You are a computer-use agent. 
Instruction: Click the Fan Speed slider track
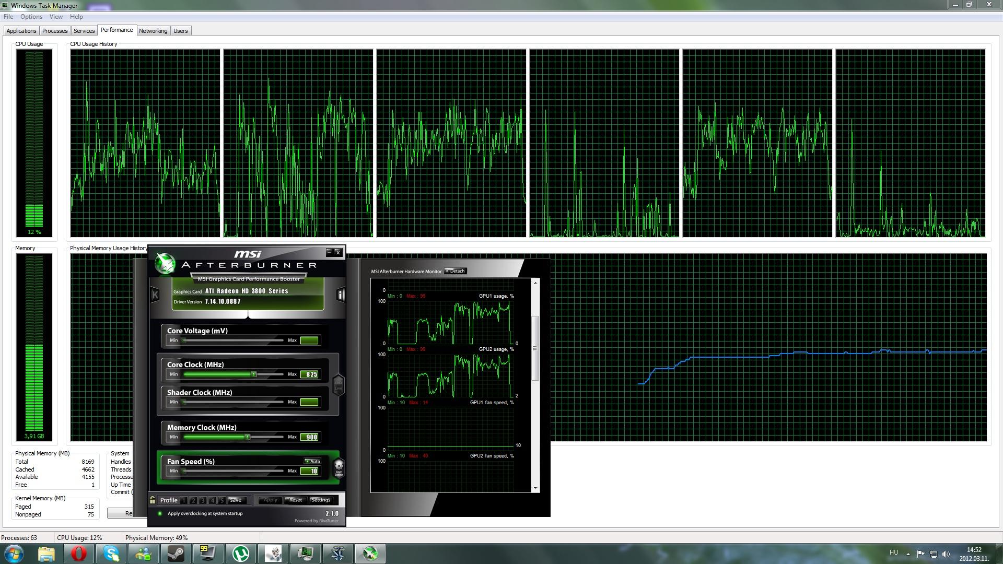click(233, 471)
